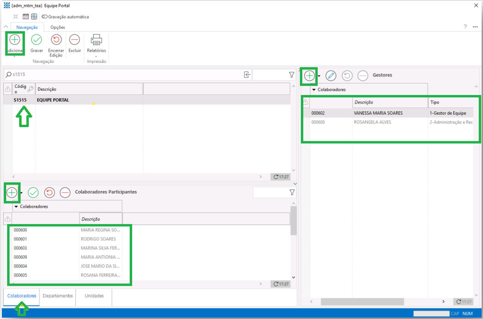The image size is (483, 319).
Task: Remove participant with minus icon in Colaboradores Participantes
Action: point(65,192)
